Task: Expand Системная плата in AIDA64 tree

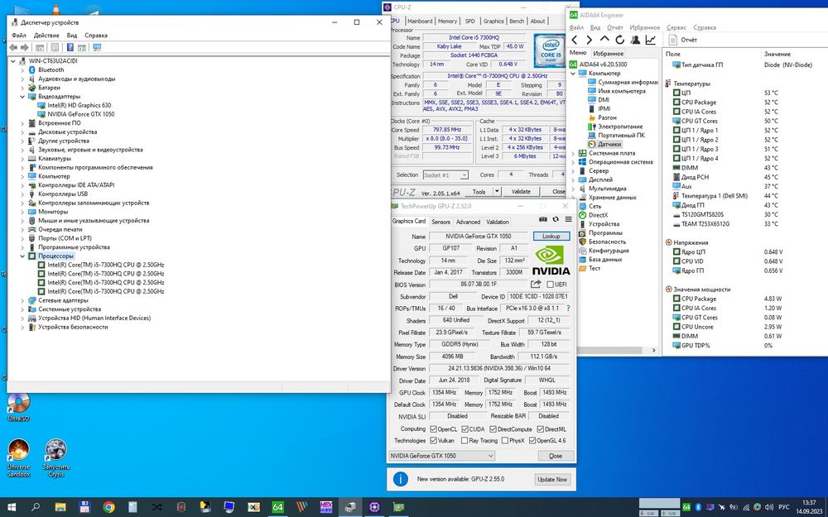Action: (573, 153)
